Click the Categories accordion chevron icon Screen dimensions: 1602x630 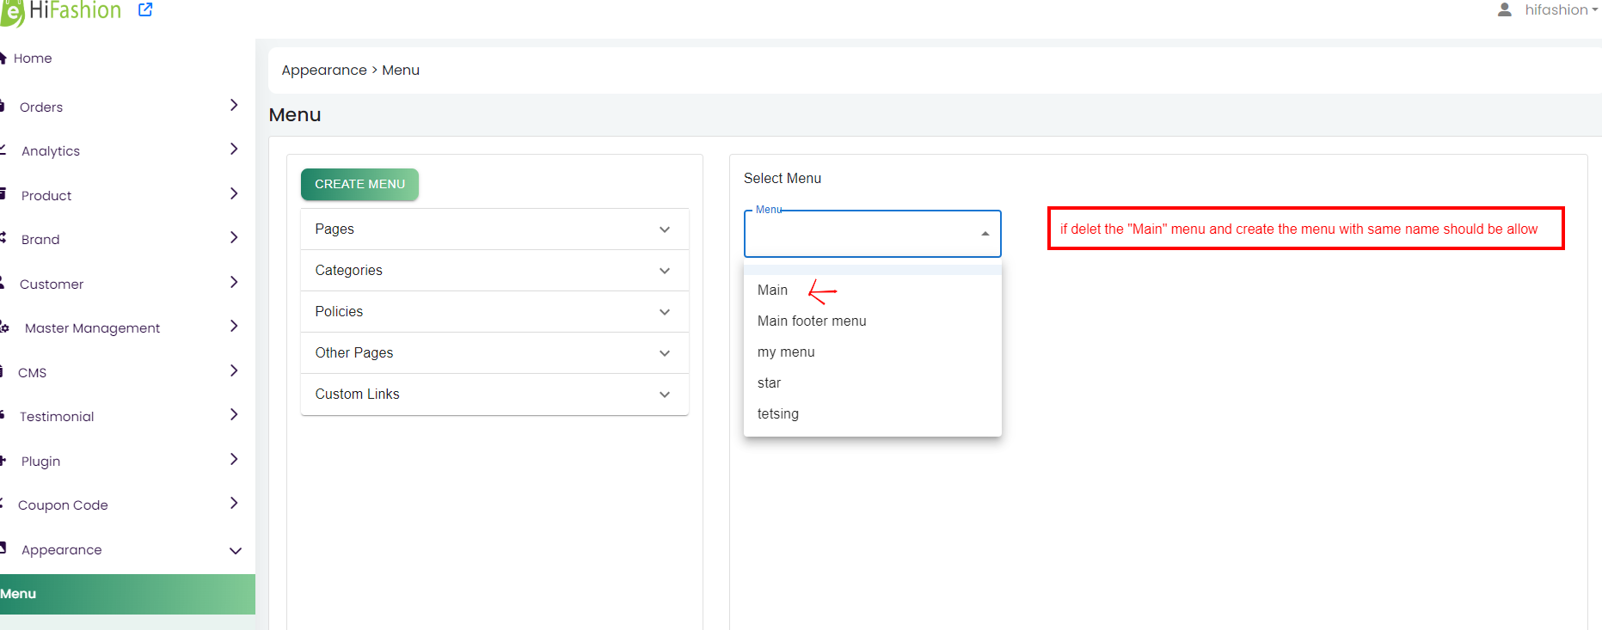665,271
